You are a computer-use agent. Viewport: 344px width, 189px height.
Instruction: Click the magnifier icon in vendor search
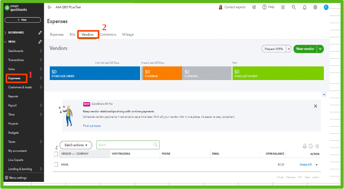pyautogui.click(x=155, y=145)
